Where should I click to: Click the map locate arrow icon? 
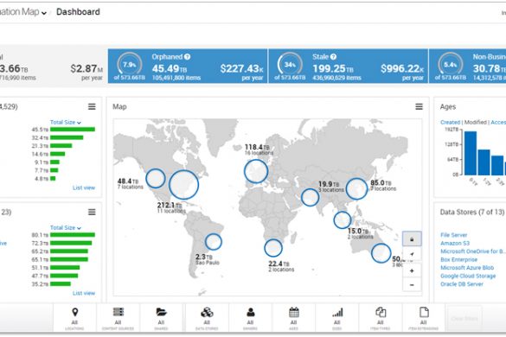click(412, 254)
